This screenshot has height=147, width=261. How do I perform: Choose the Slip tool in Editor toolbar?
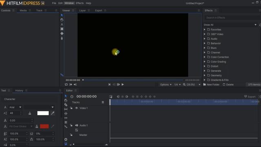66,109
